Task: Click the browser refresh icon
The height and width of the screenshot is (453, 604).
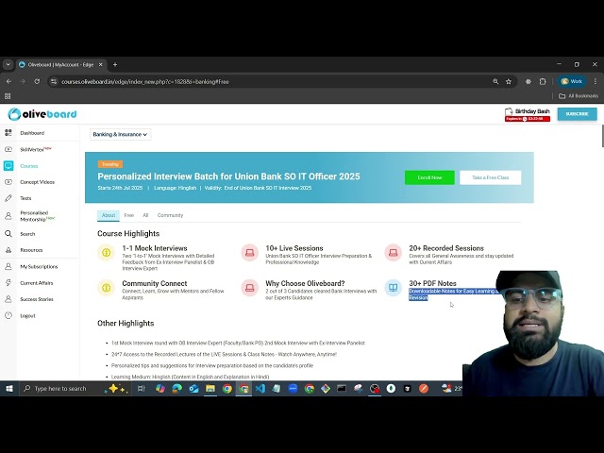Action: pyautogui.click(x=37, y=81)
